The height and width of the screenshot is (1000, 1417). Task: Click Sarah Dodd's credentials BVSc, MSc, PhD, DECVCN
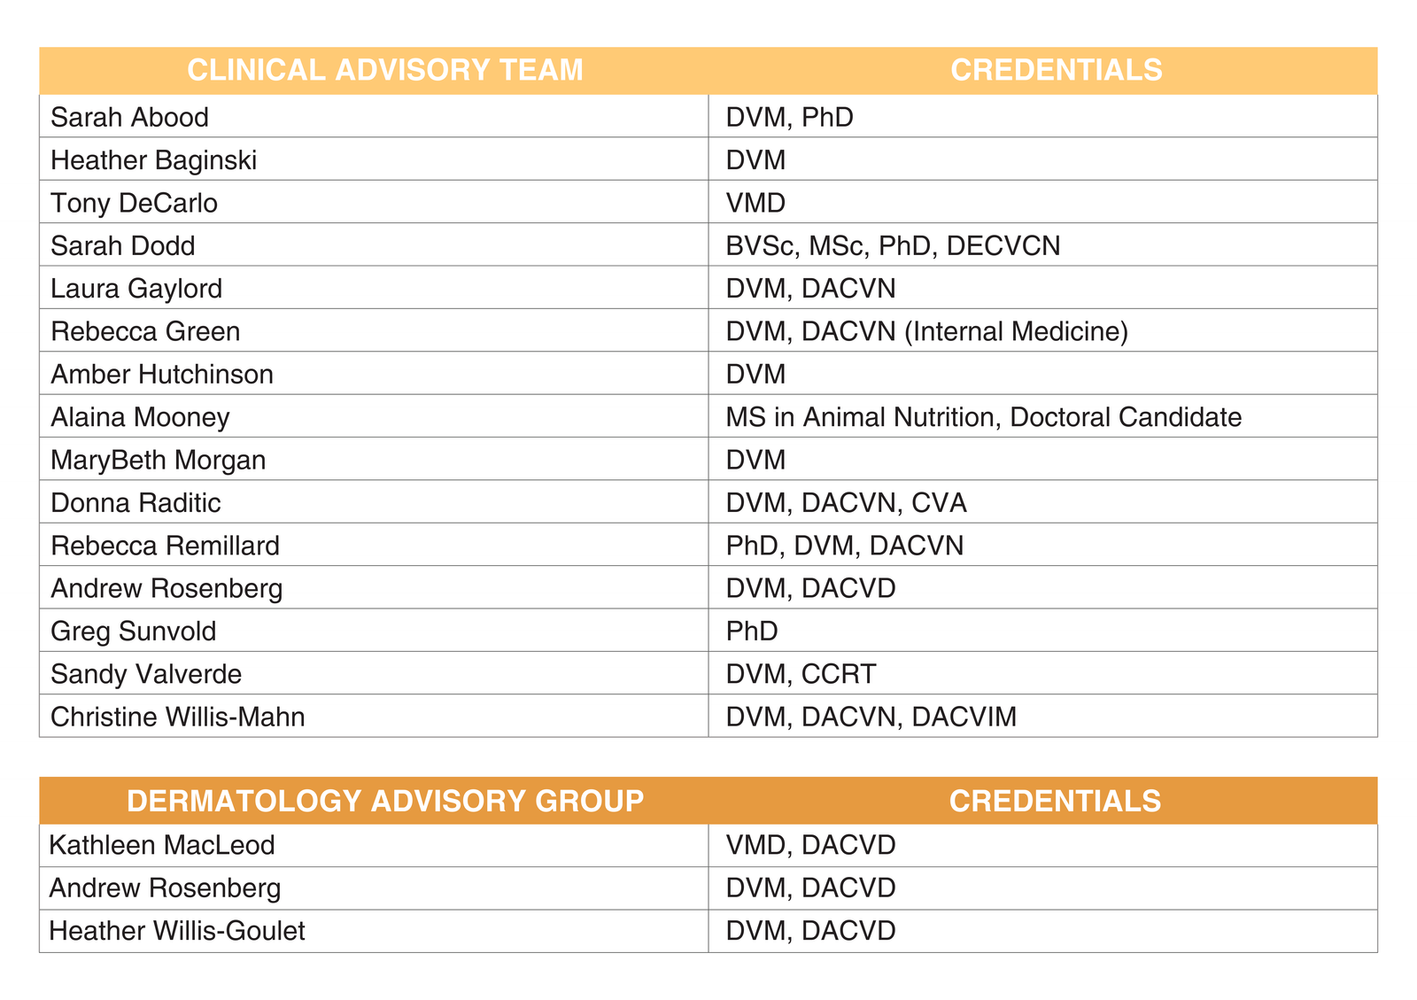pos(893,246)
